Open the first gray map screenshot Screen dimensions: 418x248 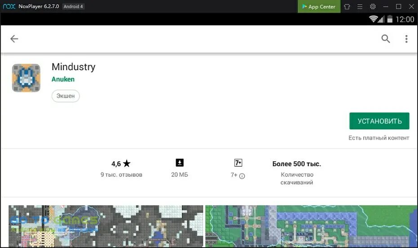coord(106,226)
